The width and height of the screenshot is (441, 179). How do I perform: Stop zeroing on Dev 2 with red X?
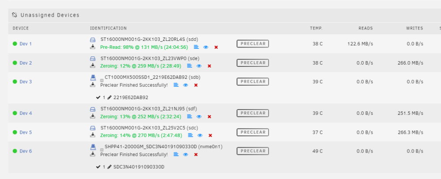209,66
